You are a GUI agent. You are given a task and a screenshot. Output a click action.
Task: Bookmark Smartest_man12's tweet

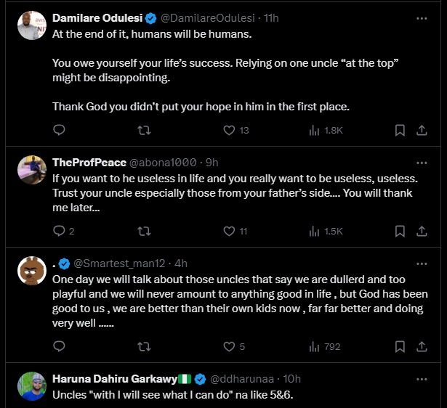click(x=400, y=347)
